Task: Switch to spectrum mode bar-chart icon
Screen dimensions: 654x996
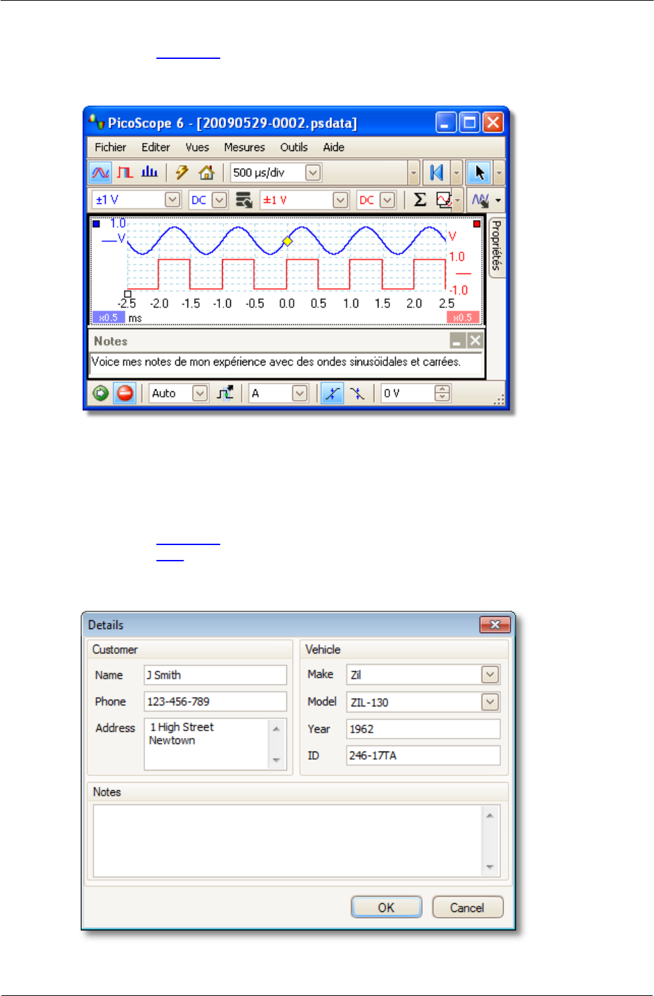Action: pyautogui.click(x=150, y=173)
